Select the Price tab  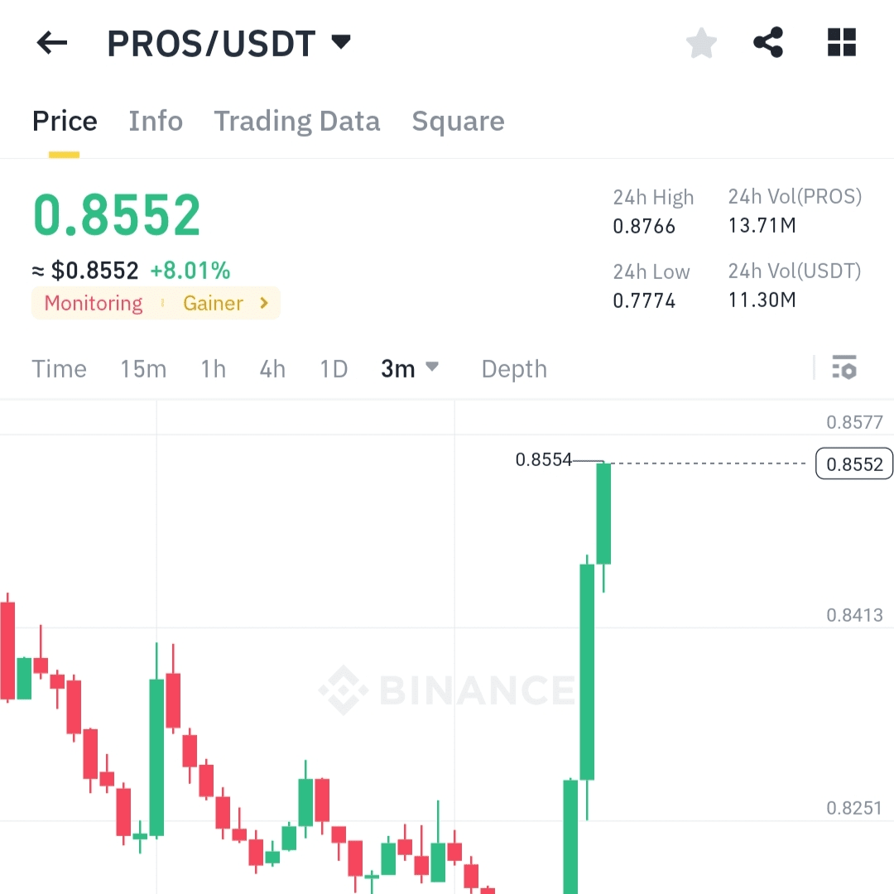(65, 122)
